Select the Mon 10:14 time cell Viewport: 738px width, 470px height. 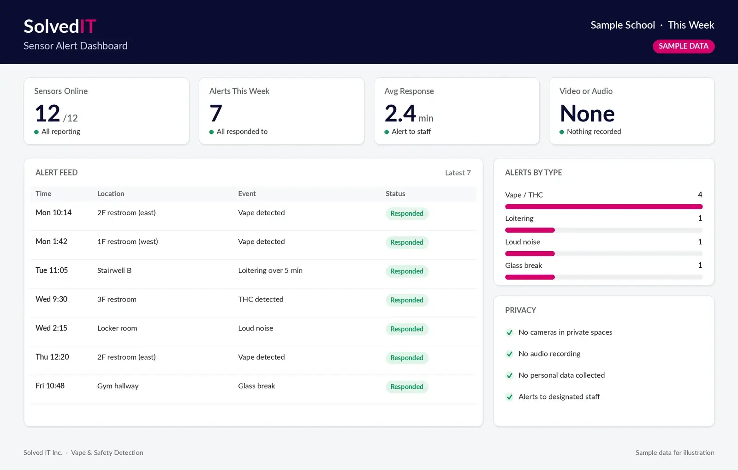pos(54,212)
